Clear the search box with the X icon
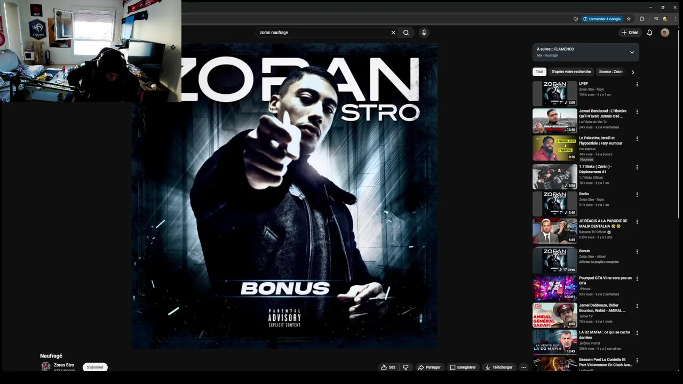Image resolution: width=683 pixels, height=384 pixels. [393, 33]
